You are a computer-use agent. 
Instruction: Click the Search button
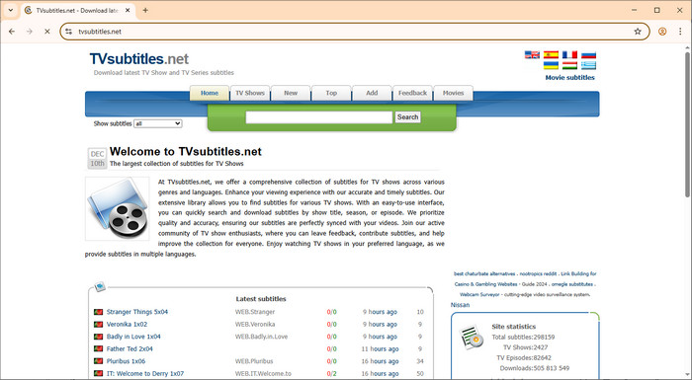pos(407,116)
